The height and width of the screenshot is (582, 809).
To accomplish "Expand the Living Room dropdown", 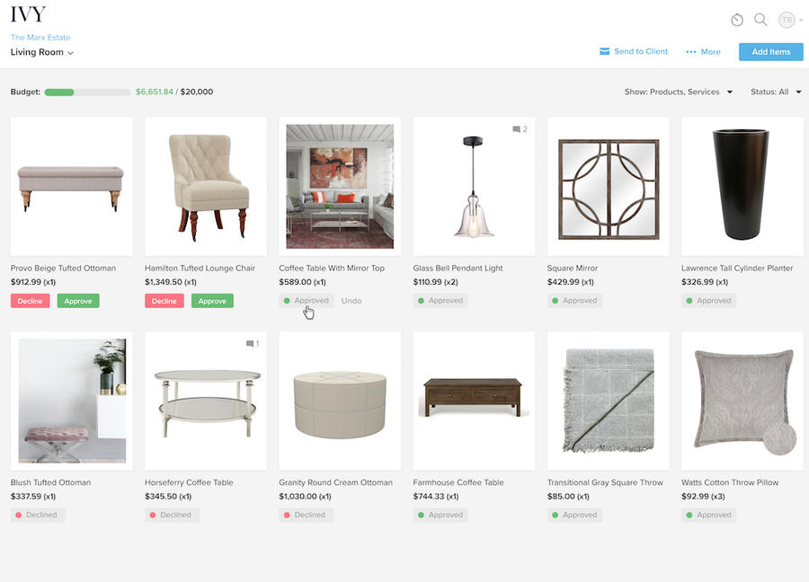I will (x=41, y=52).
